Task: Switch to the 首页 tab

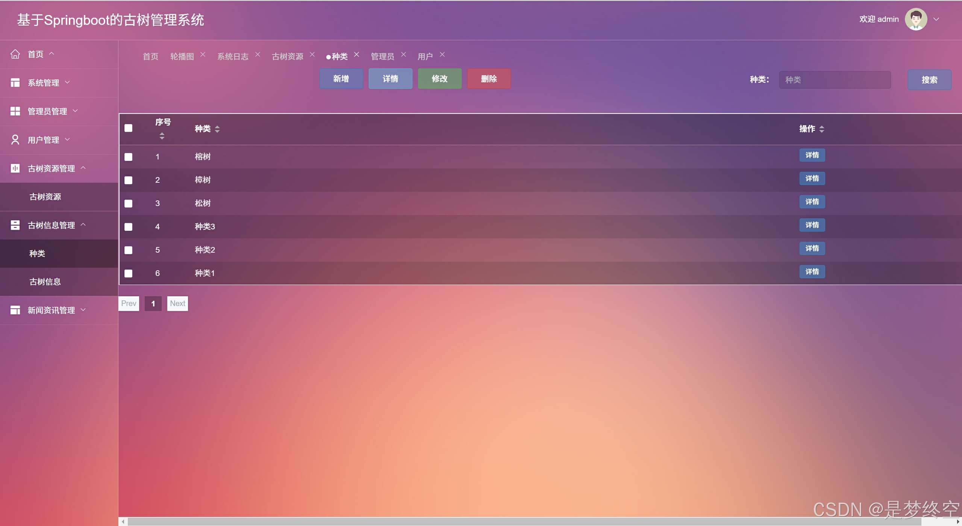Action: tap(151, 56)
